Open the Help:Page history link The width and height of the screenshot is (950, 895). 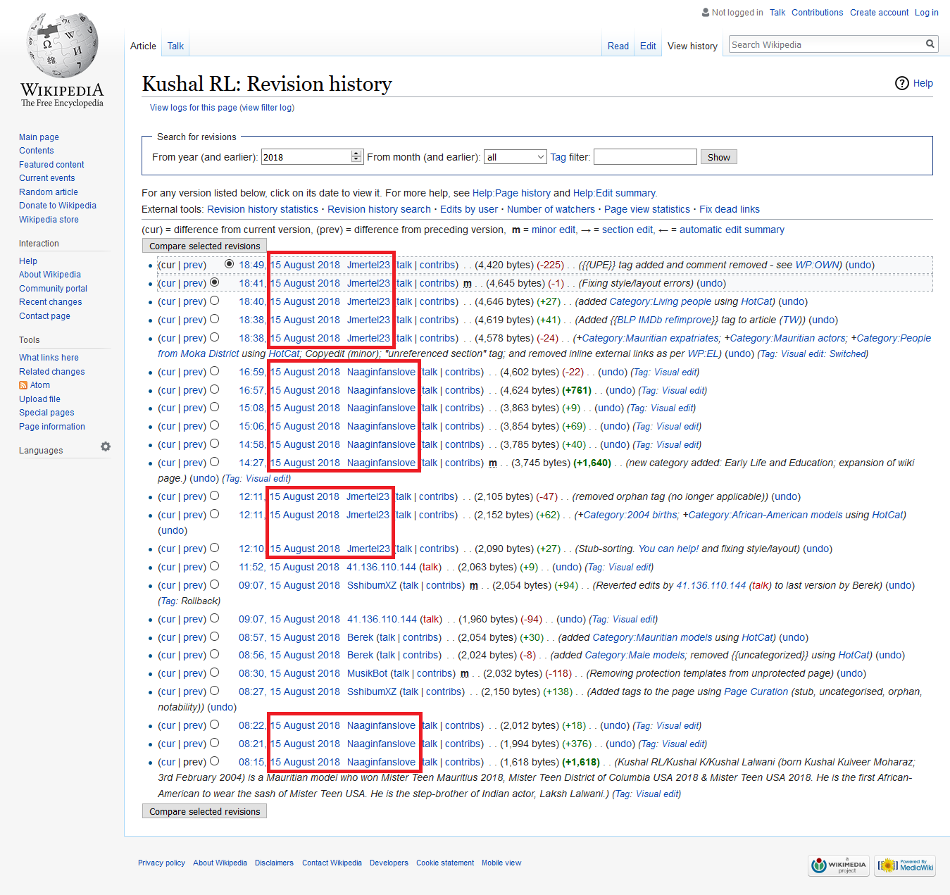pyautogui.click(x=511, y=193)
